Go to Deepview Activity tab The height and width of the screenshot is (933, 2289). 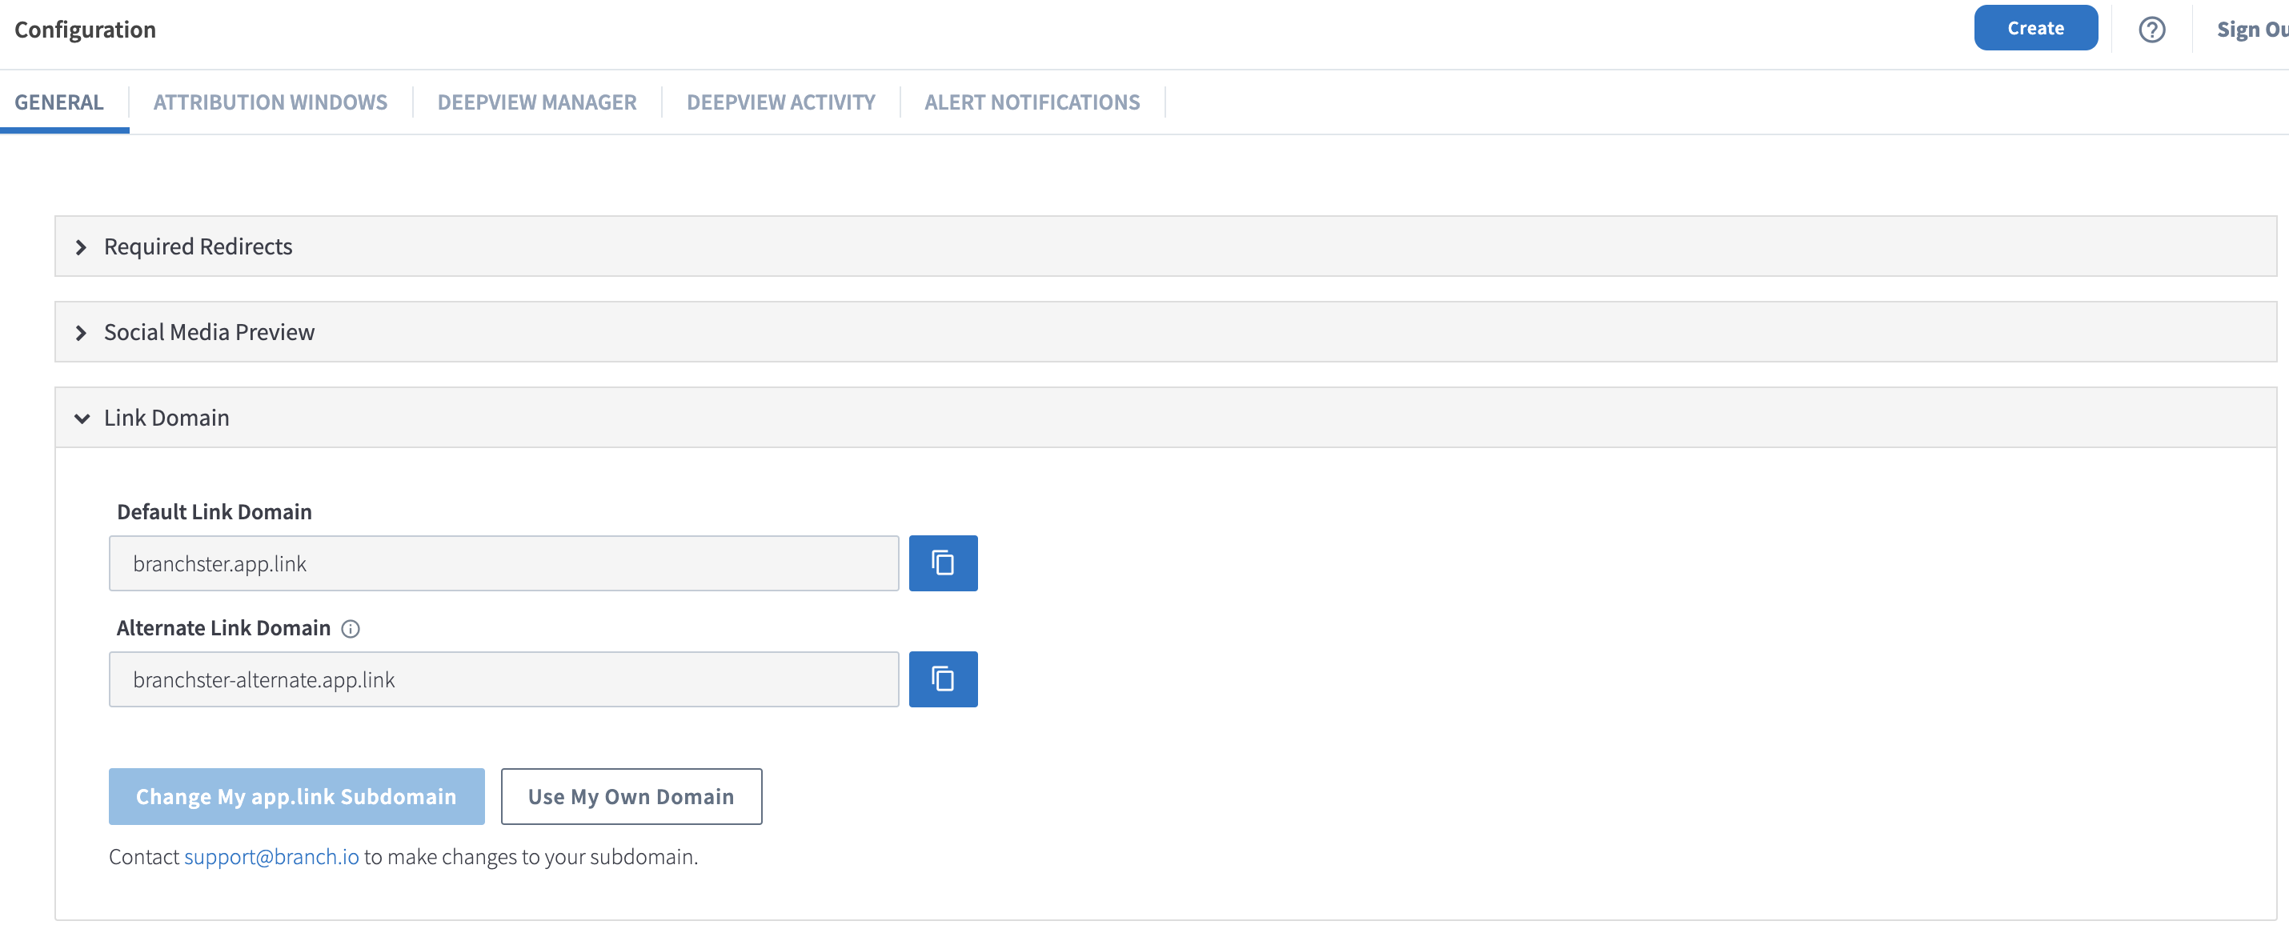tap(781, 102)
